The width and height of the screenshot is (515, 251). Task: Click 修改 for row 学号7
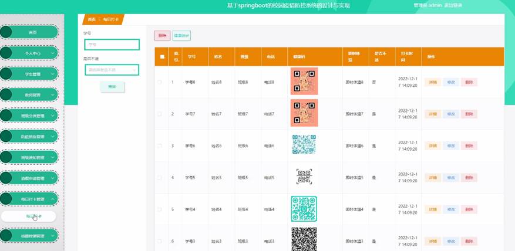[x=451, y=114]
